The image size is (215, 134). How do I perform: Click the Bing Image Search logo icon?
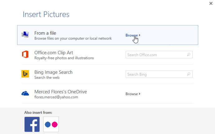[x=25, y=74]
